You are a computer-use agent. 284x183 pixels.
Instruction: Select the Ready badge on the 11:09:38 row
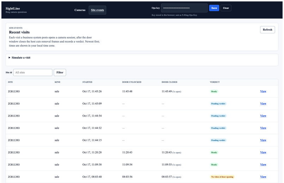[214, 164]
